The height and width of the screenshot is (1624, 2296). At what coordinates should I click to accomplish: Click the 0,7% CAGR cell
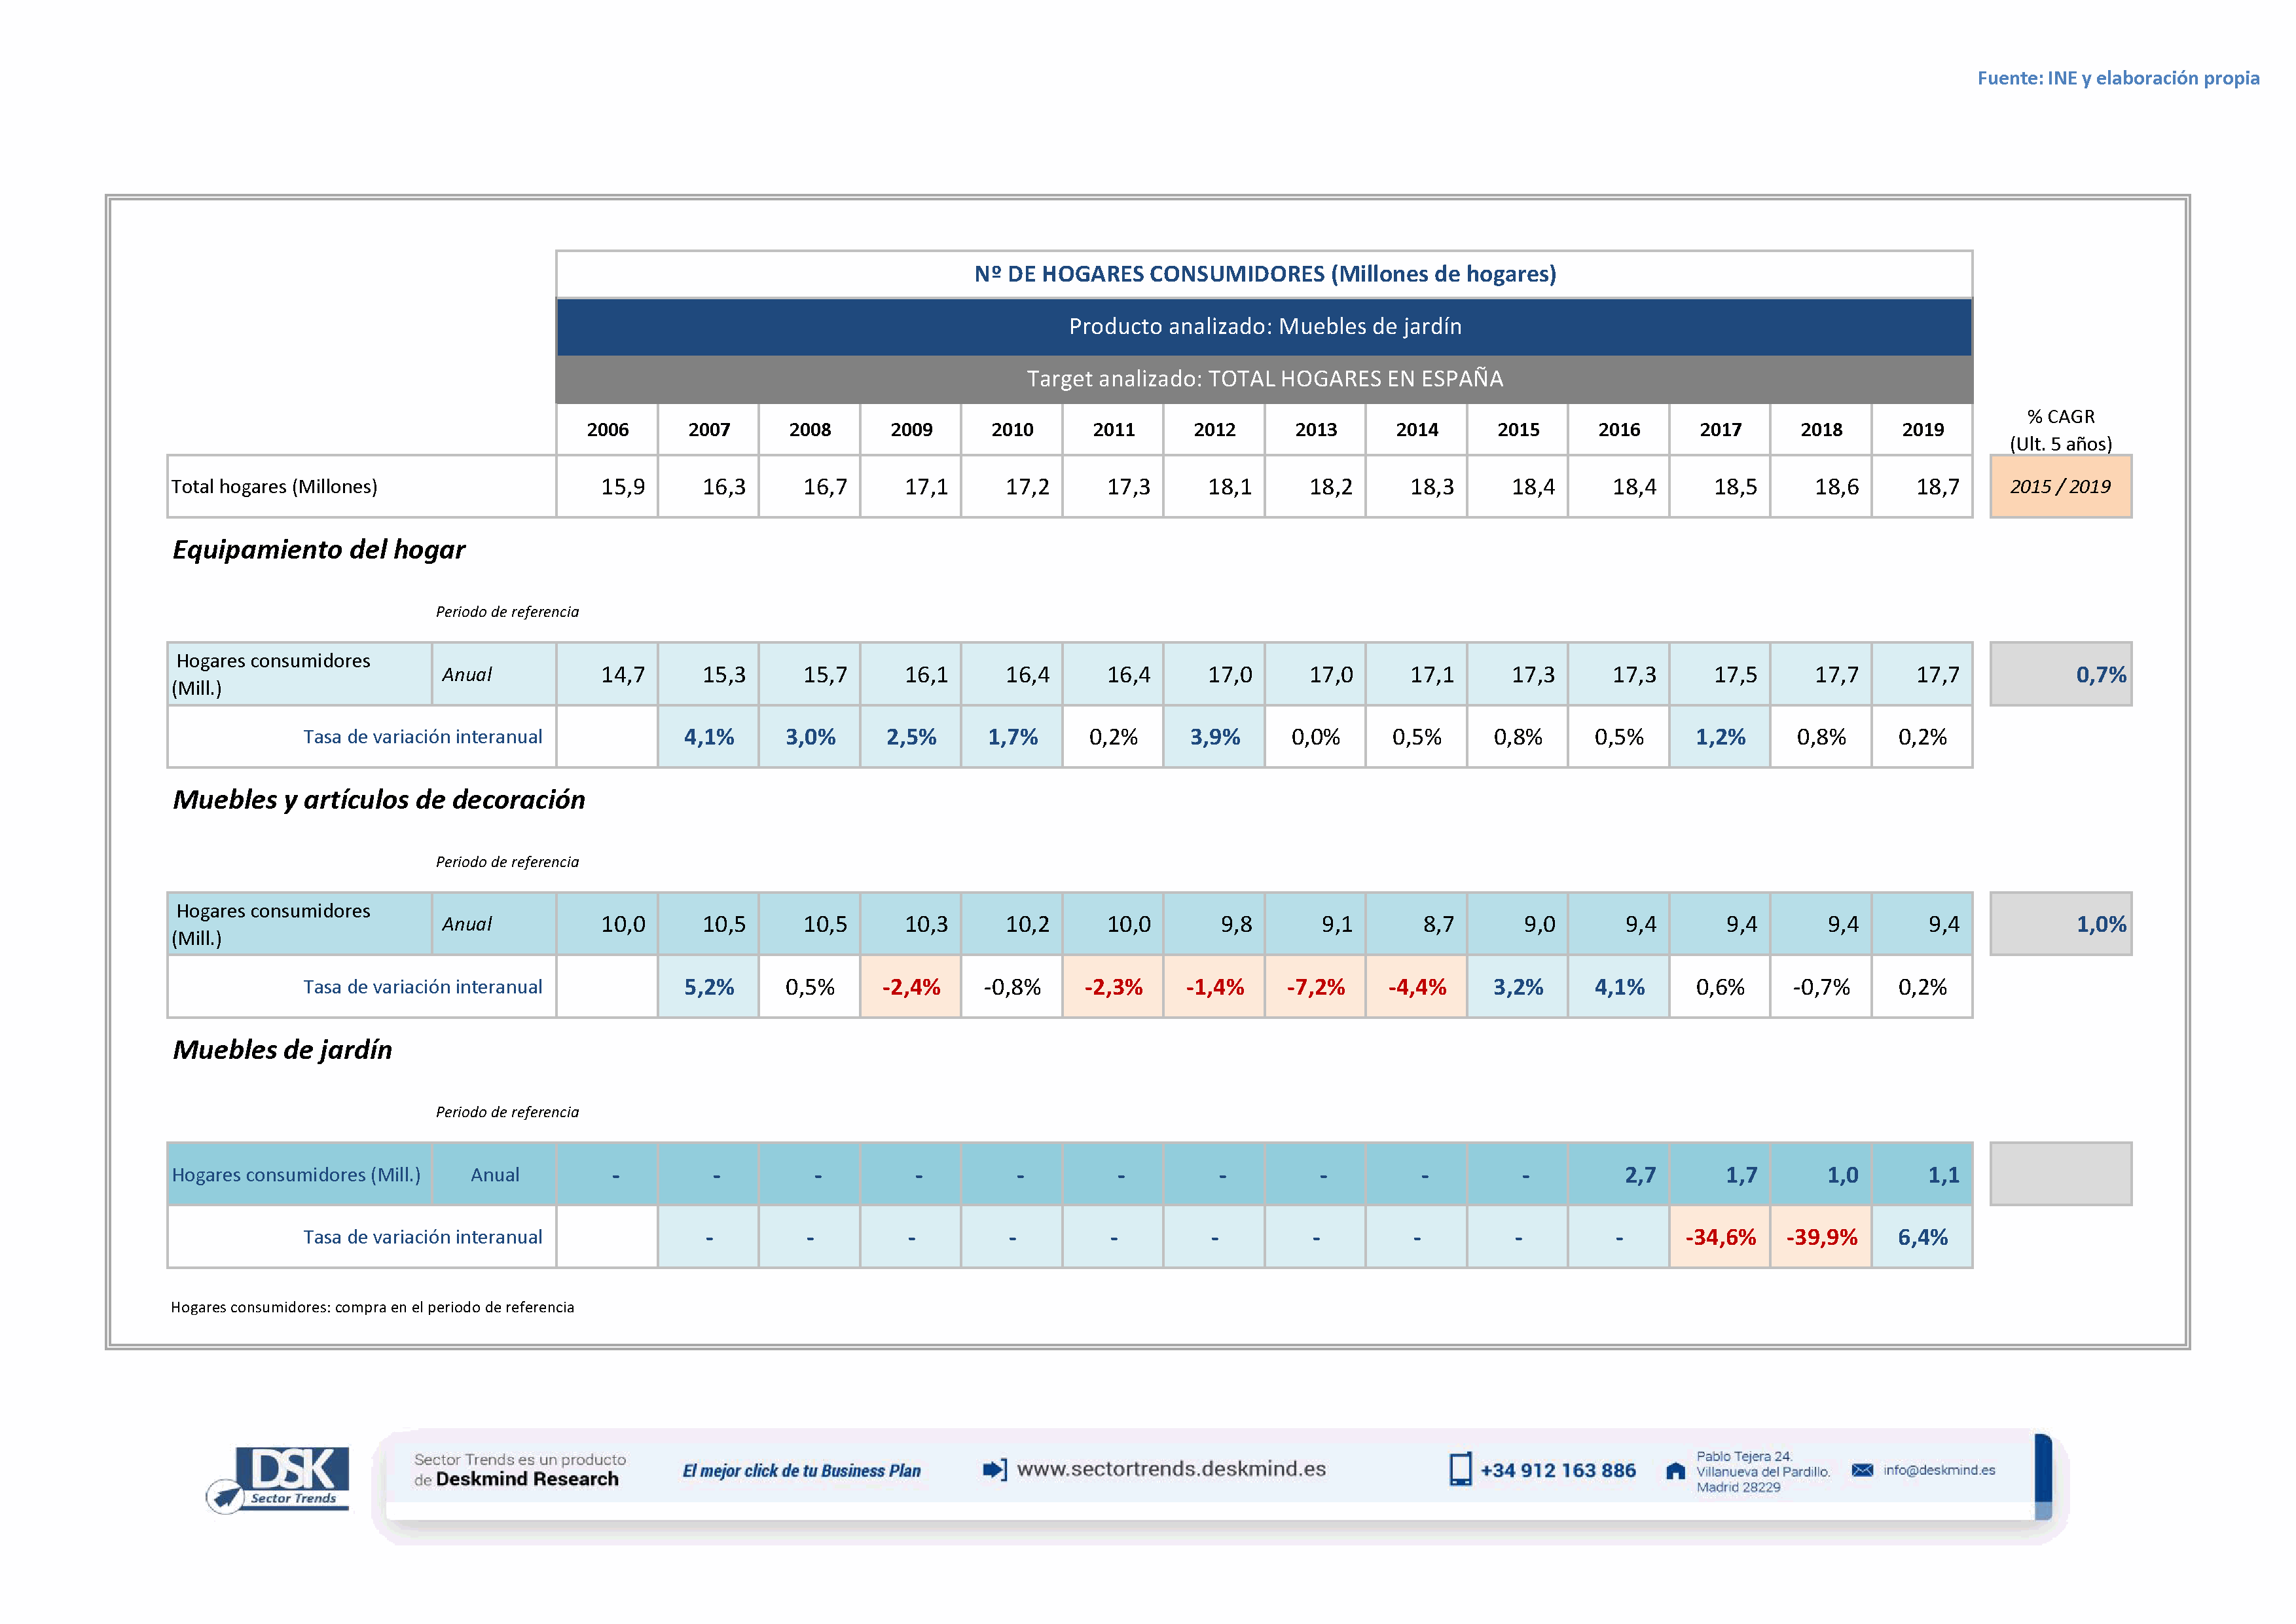[x=2060, y=674]
